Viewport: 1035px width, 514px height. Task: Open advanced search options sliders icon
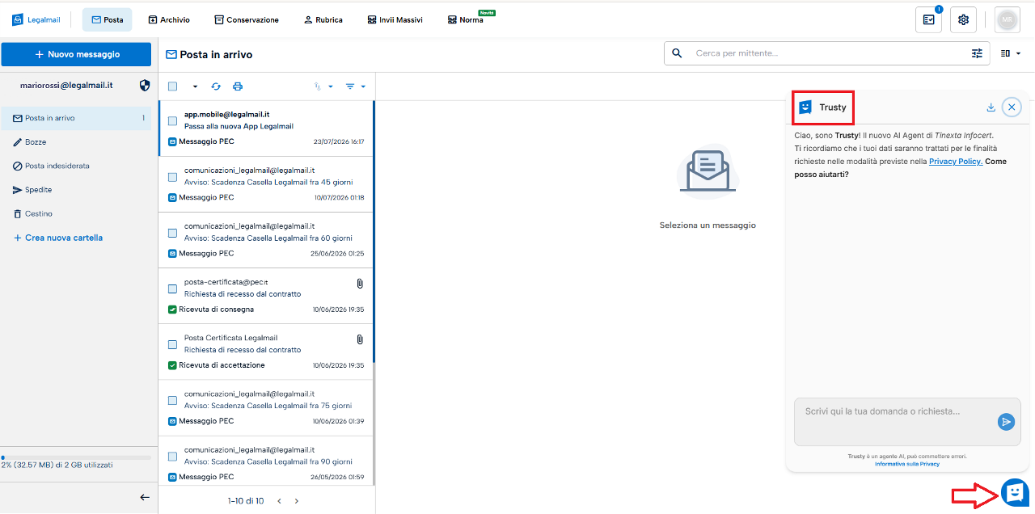point(977,53)
